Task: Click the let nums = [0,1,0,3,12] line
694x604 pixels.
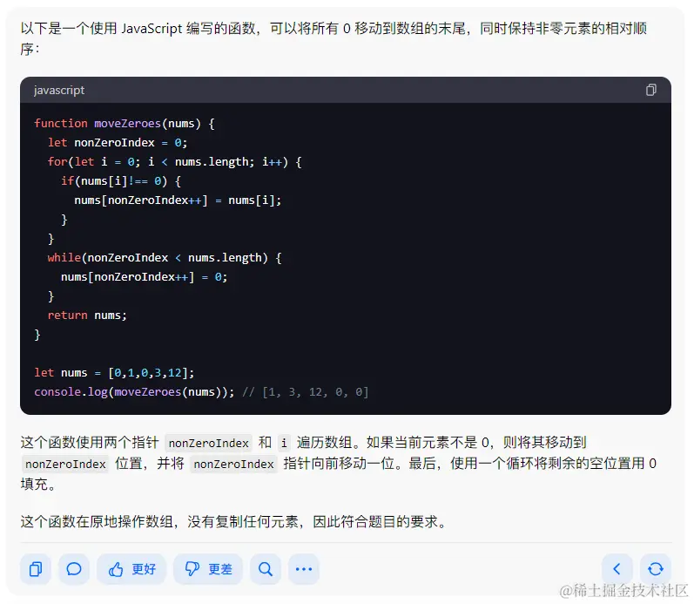Action: click(114, 373)
